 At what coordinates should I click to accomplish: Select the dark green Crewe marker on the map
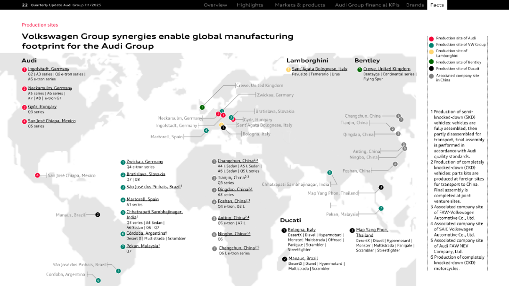click(x=202, y=107)
